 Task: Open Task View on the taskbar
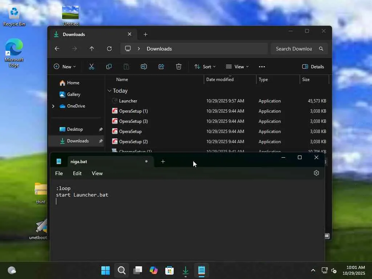(138, 270)
